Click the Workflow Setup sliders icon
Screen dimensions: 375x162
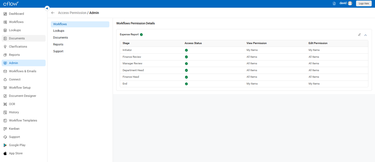click(x=5, y=88)
